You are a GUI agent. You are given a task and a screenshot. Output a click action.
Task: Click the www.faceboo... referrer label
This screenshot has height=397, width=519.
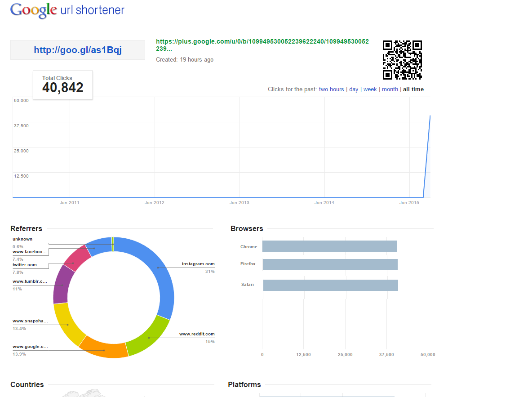[30, 252]
